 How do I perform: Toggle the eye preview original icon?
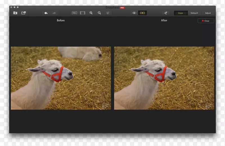tap(134, 13)
